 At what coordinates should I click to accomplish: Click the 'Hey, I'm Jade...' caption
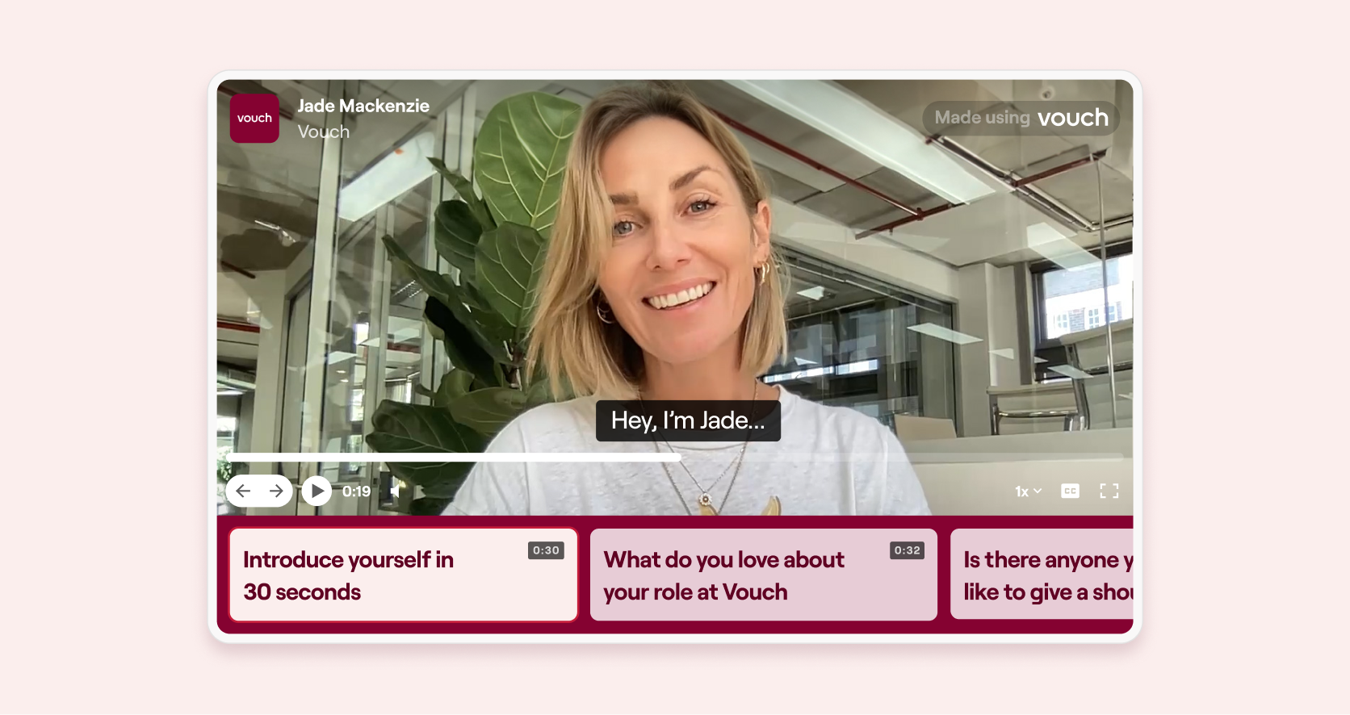coord(688,420)
